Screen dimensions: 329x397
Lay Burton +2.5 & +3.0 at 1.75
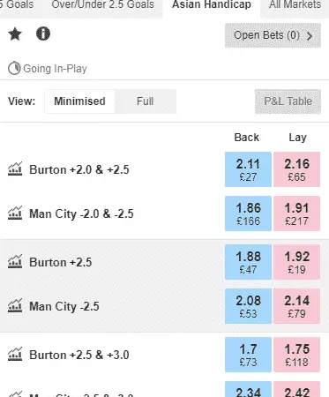click(296, 355)
